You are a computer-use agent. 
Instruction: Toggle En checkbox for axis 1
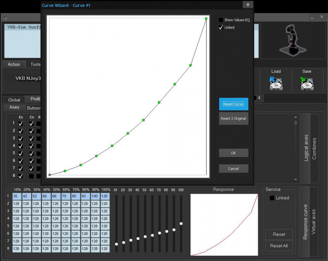point(21,124)
